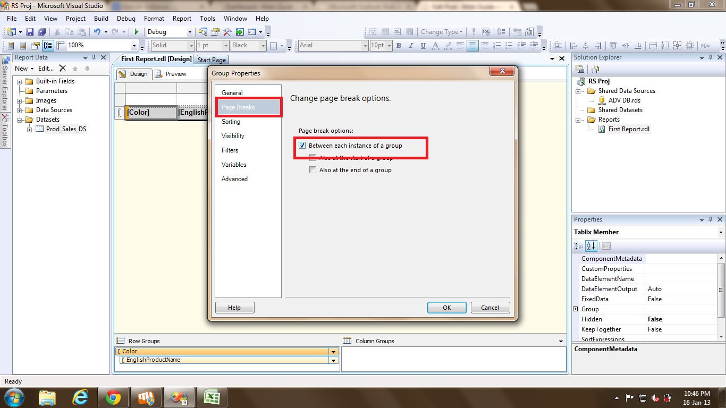The image size is (726, 408).
Task: Open the Debug configuration dropdown
Action: coord(188,32)
